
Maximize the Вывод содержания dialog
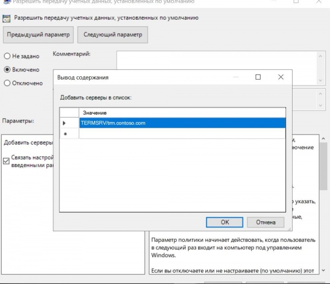click(x=258, y=77)
